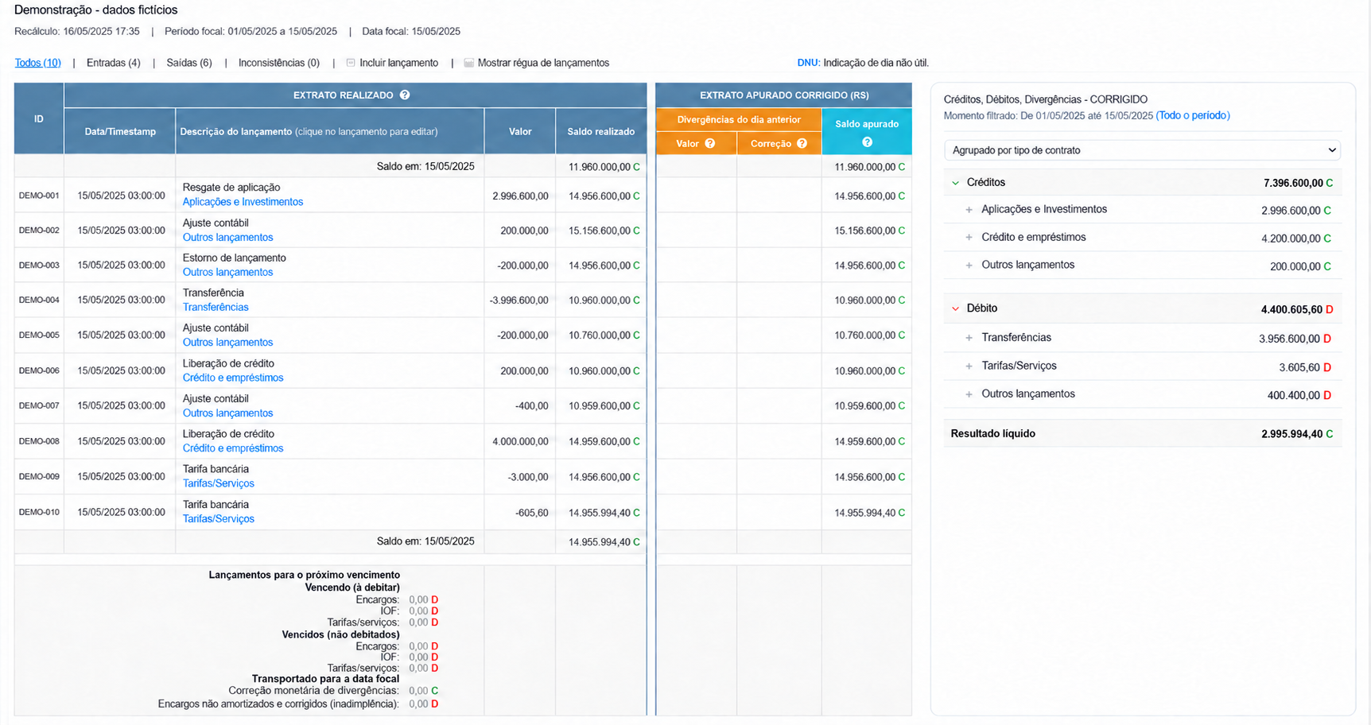Viewport: 1371px width, 725px height.
Task: Open Transferências link in DEMO-004 row
Action: click(216, 308)
